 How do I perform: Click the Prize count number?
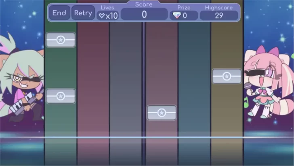(x=185, y=16)
